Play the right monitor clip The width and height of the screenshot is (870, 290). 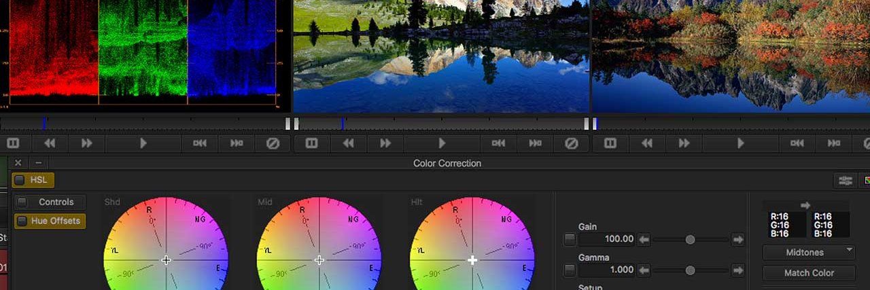tap(741, 143)
